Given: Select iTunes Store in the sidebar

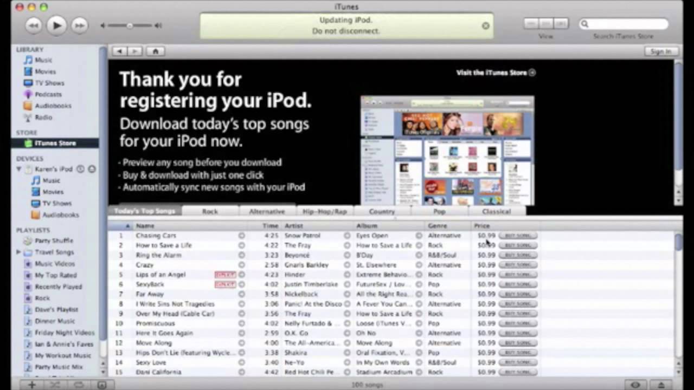Looking at the screenshot, I should coord(55,143).
